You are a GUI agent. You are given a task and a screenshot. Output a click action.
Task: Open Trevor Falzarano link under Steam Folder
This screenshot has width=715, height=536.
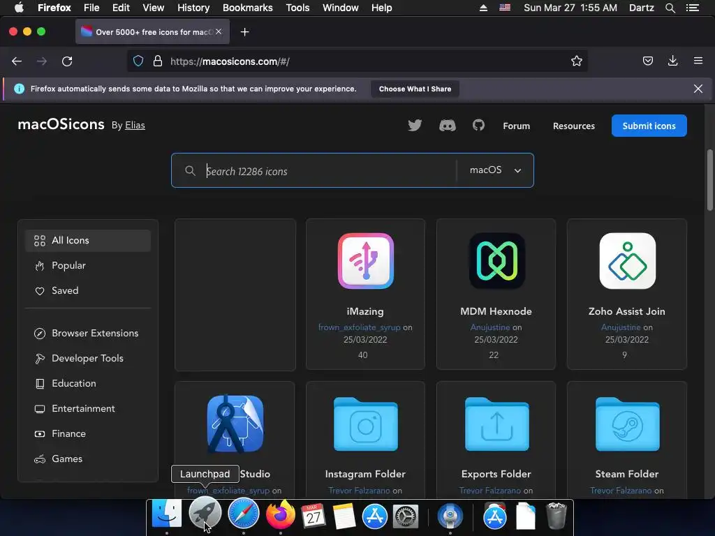621,491
